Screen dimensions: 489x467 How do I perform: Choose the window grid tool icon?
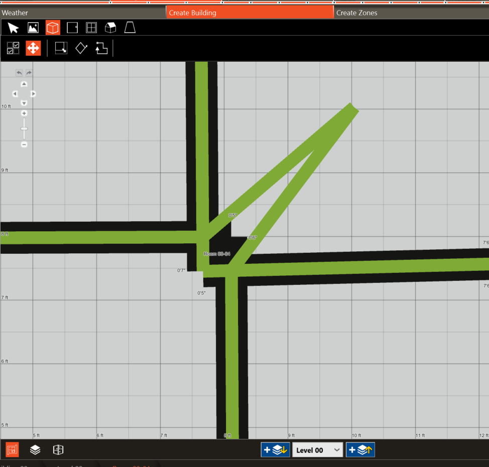[91, 28]
